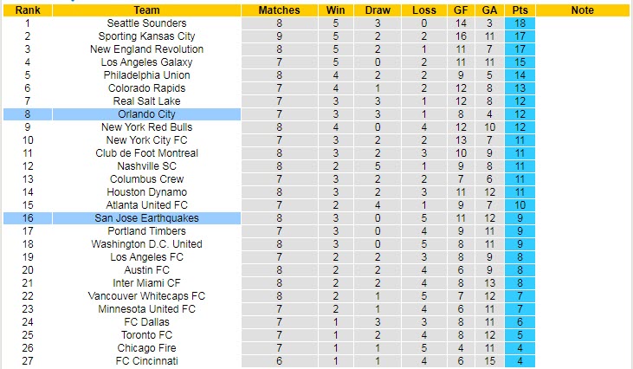Click the Draw column header
The width and height of the screenshot is (633, 369).
[x=378, y=10]
